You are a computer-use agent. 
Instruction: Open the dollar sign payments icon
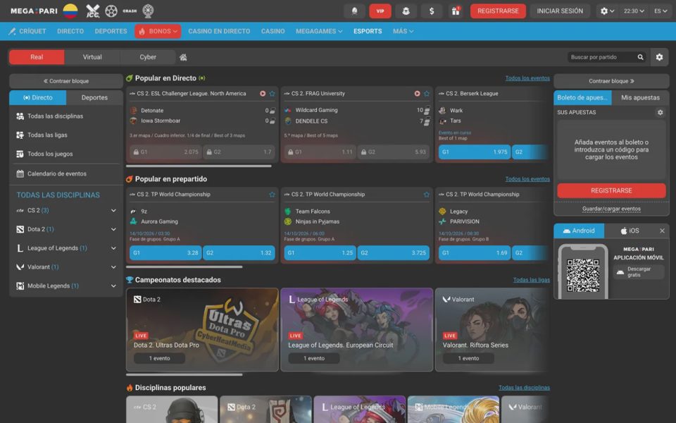[432, 11]
